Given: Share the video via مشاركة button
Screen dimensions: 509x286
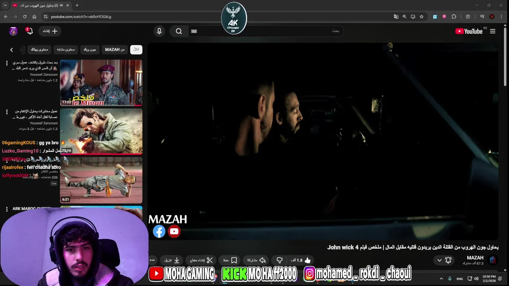Looking at the screenshot, I should click(x=256, y=260).
